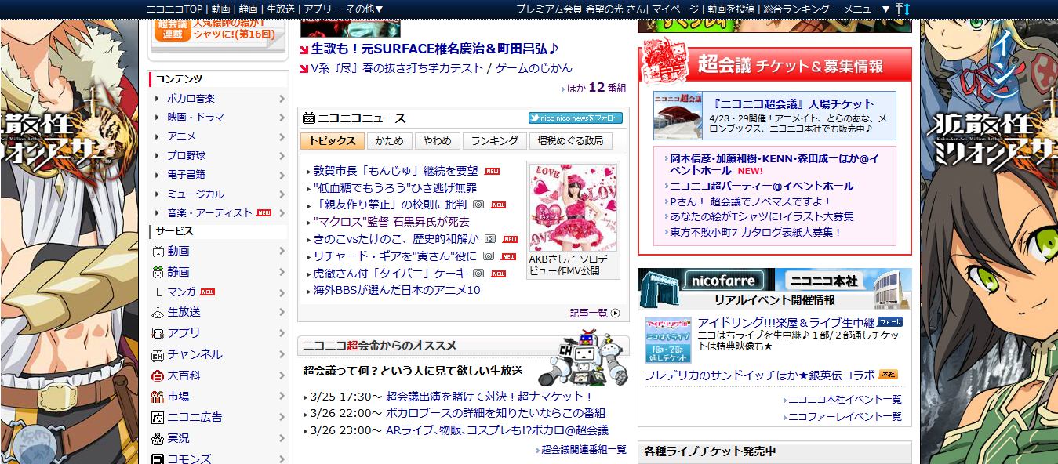Open the メニュー▼ dropdown in top bar
This screenshot has width=1058, height=464.
tap(867, 9)
